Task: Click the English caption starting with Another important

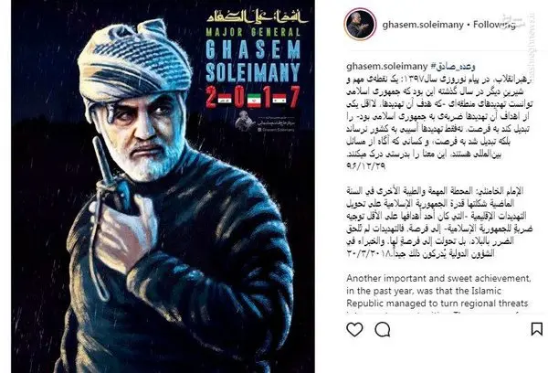Action: tap(438, 291)
